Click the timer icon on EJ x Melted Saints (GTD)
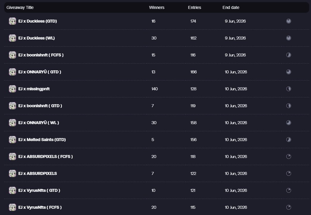The height and width of the screenshot is (215, 311). (289, 140)
